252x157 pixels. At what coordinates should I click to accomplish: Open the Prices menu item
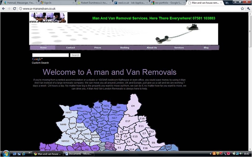pos(97,48)
